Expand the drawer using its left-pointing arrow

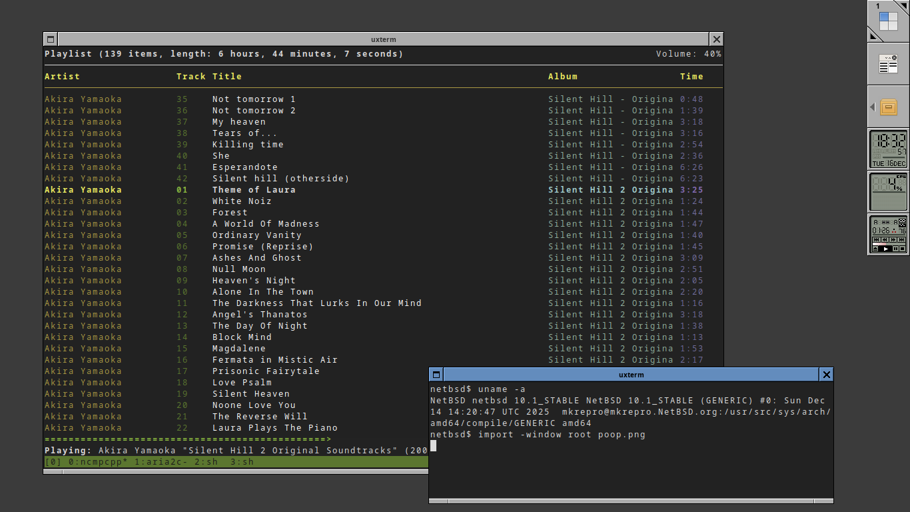tap(873, 107)
